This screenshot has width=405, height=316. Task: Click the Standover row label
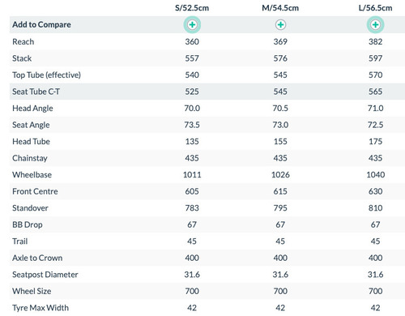point(30,208)
